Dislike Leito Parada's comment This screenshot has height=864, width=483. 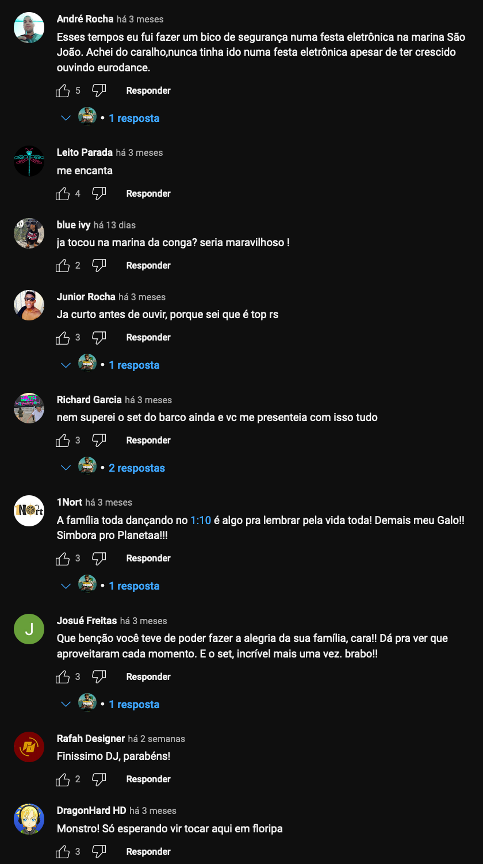tap(99, 193)
